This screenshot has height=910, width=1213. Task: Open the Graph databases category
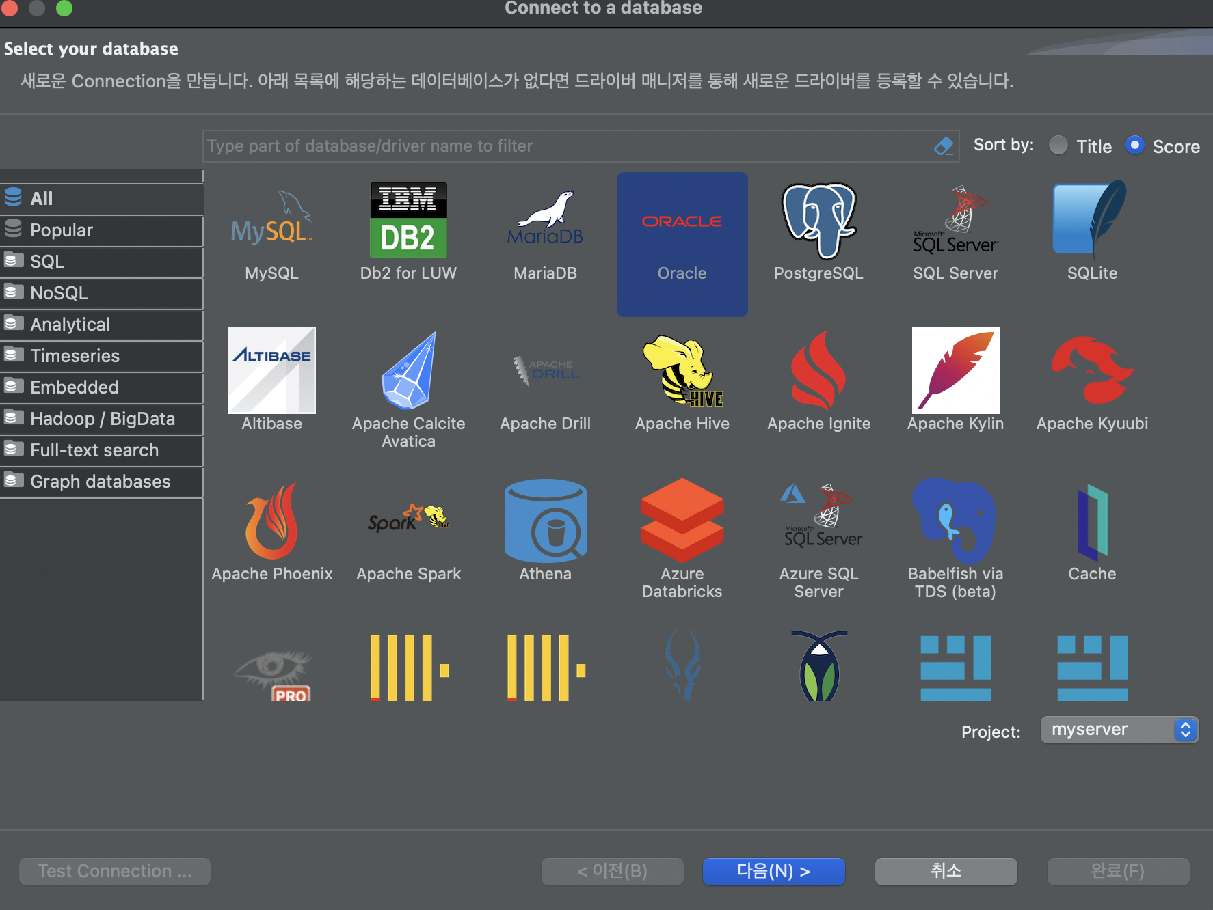tap(101, 482)
